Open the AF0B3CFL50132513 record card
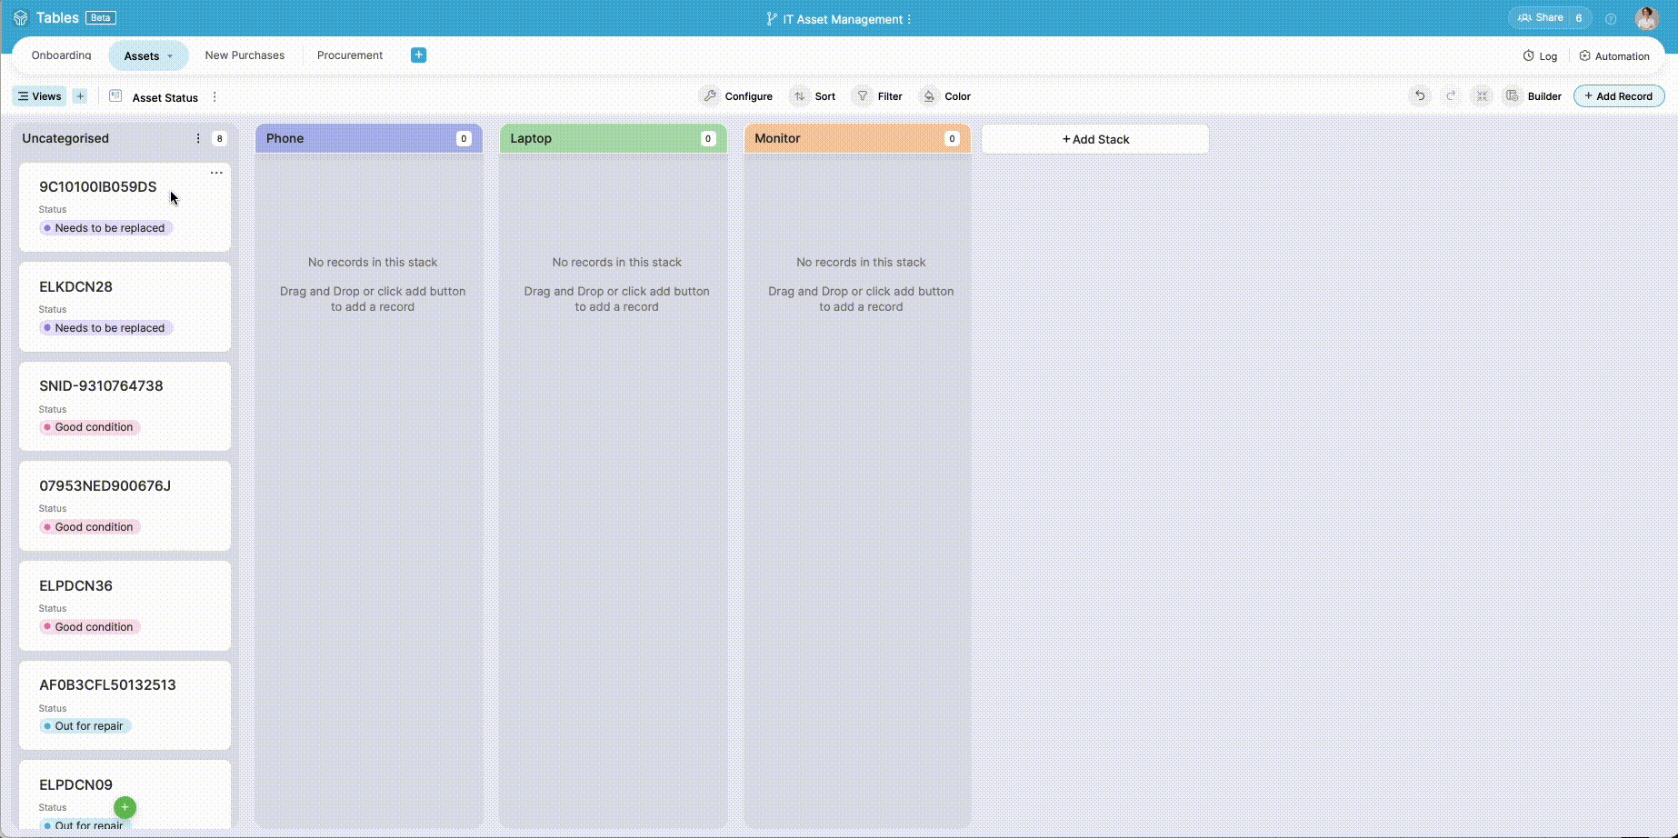Image resolution: width=1678 pixels, height=838 pixels. [125, 705]
